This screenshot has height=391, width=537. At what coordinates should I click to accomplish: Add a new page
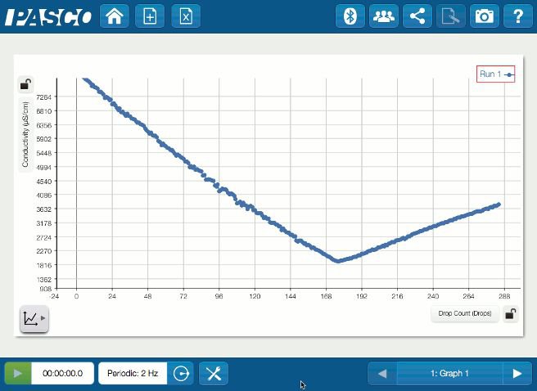click(x=150, y=16)
